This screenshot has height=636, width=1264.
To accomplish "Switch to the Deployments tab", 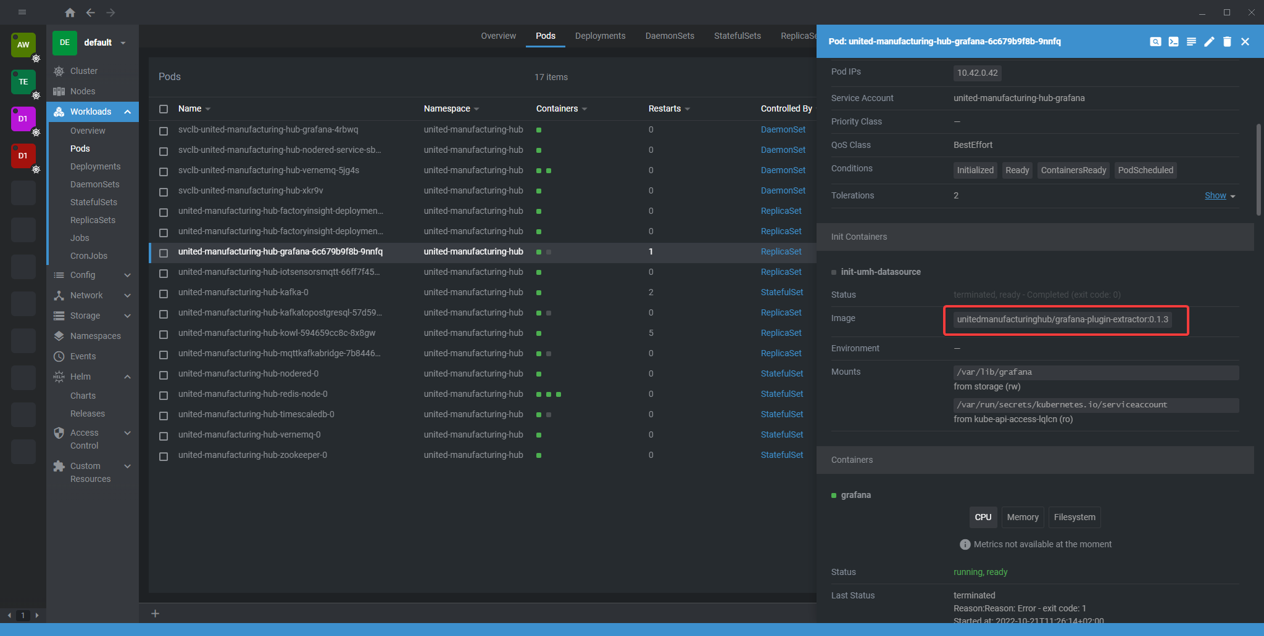I will [x=600, y=36].
